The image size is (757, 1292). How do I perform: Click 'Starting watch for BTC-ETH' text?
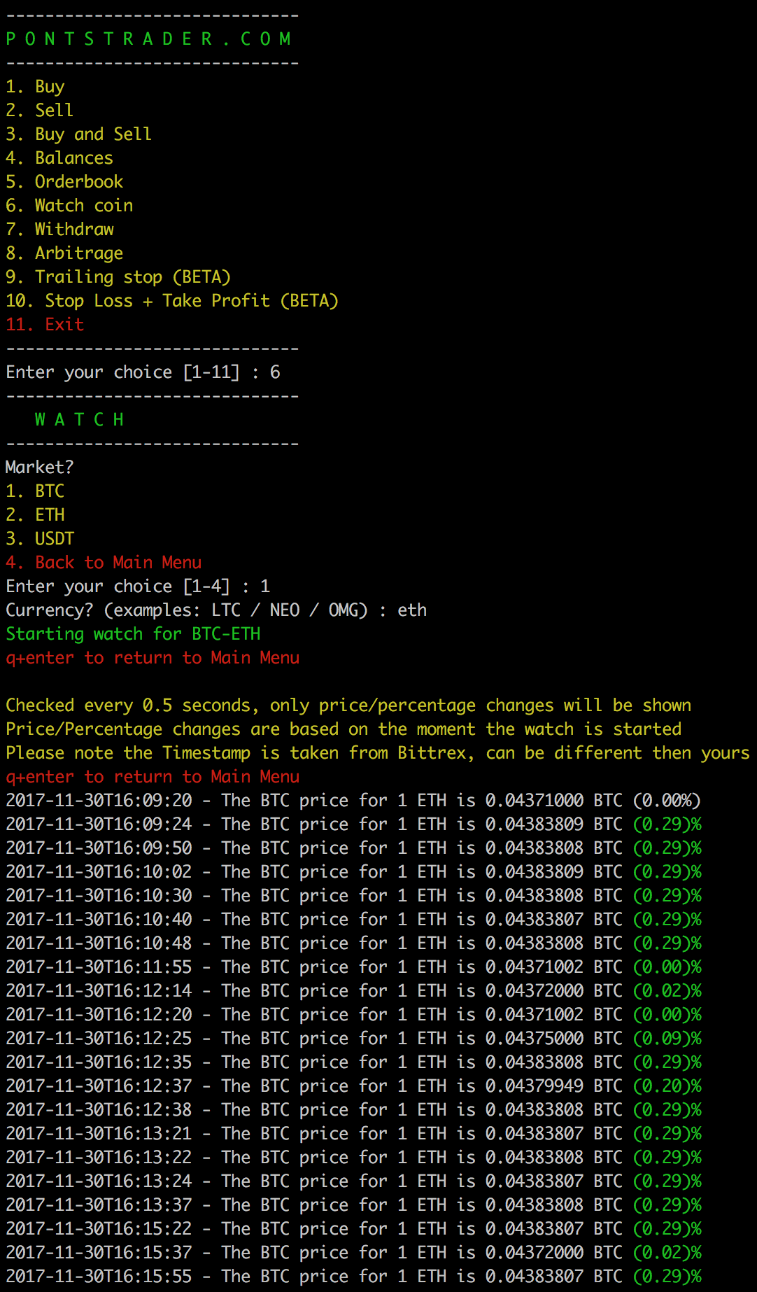pos(133,634)
